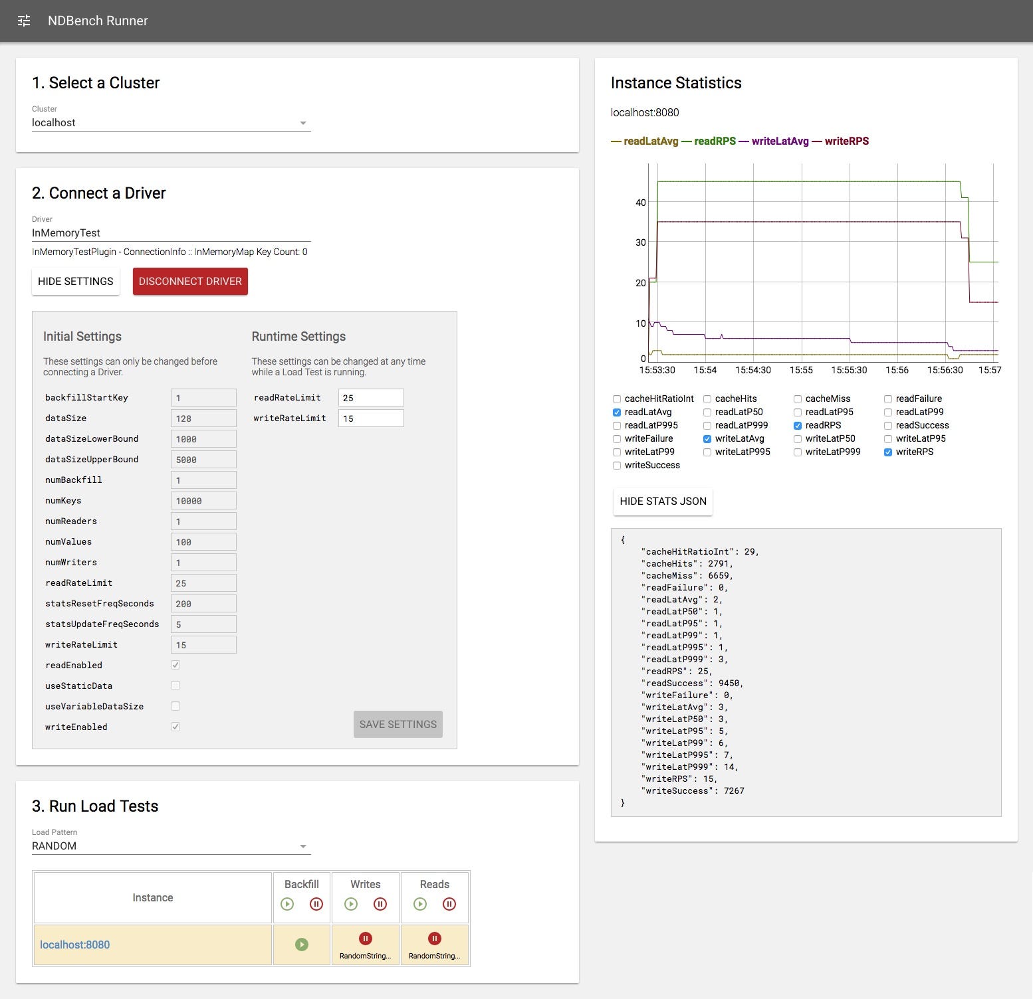
Task: Click the readRateLimit runtime input field
Action: 370,397
